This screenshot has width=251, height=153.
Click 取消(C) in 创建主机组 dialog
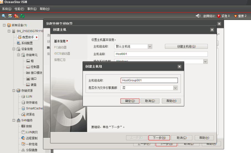click(x=150, y=101)
